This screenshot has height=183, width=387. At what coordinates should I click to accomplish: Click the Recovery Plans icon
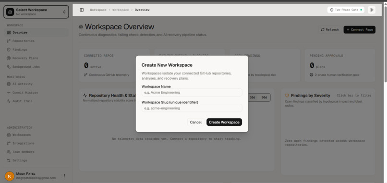pyautogui.click(x=9, y=58)
